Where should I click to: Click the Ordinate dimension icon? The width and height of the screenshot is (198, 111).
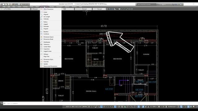tap(41, 19)
